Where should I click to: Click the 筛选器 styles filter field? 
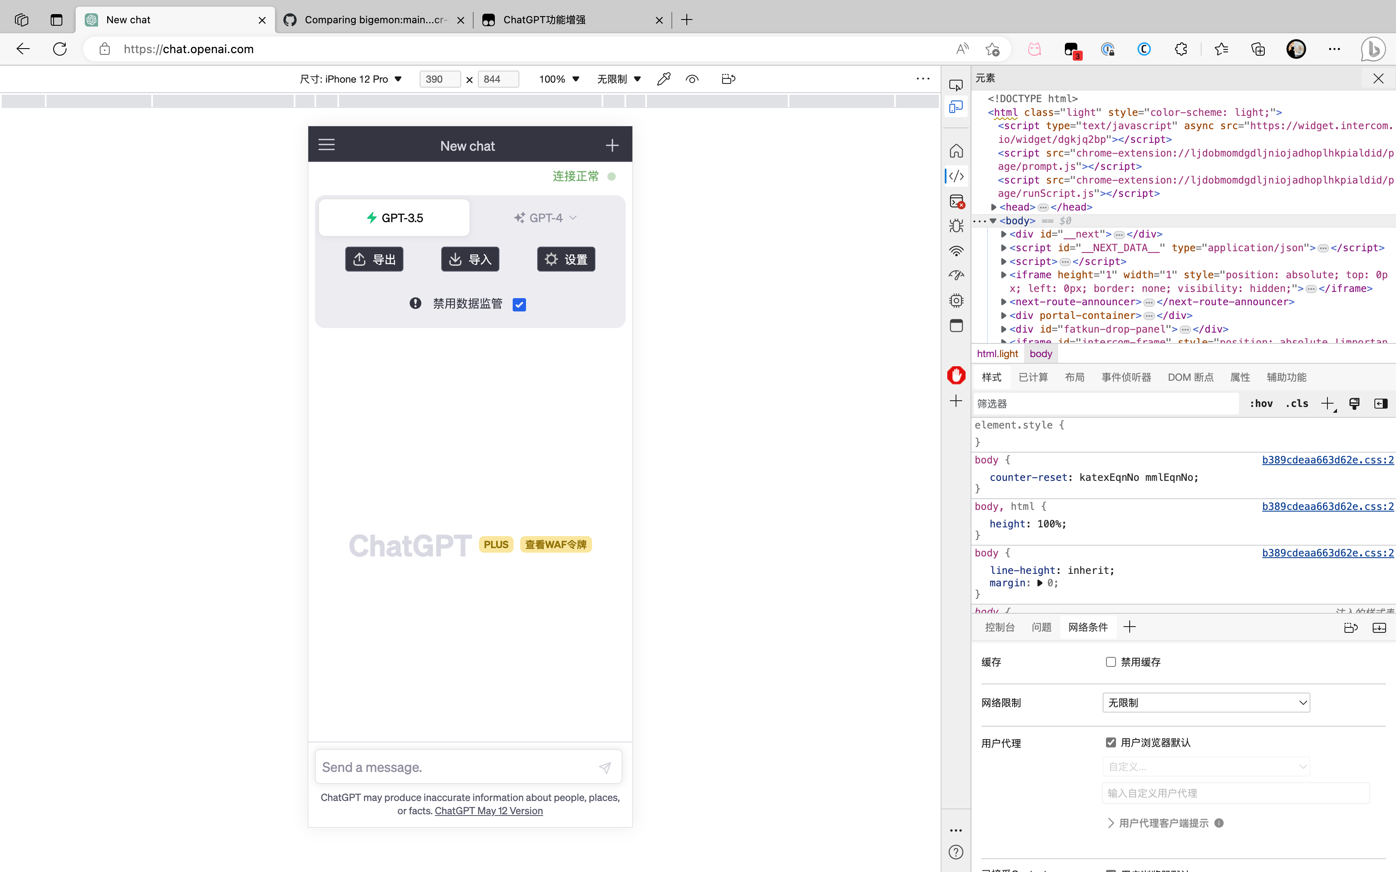point(1106,404)
